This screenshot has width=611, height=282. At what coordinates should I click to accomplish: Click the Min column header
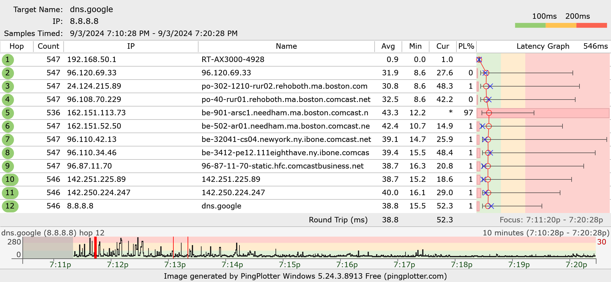click(x=416, y=46)
